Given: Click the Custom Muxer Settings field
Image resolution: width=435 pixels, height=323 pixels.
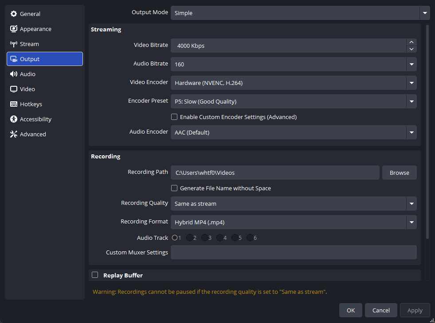Looking at the screenshot, I should 293,253.
